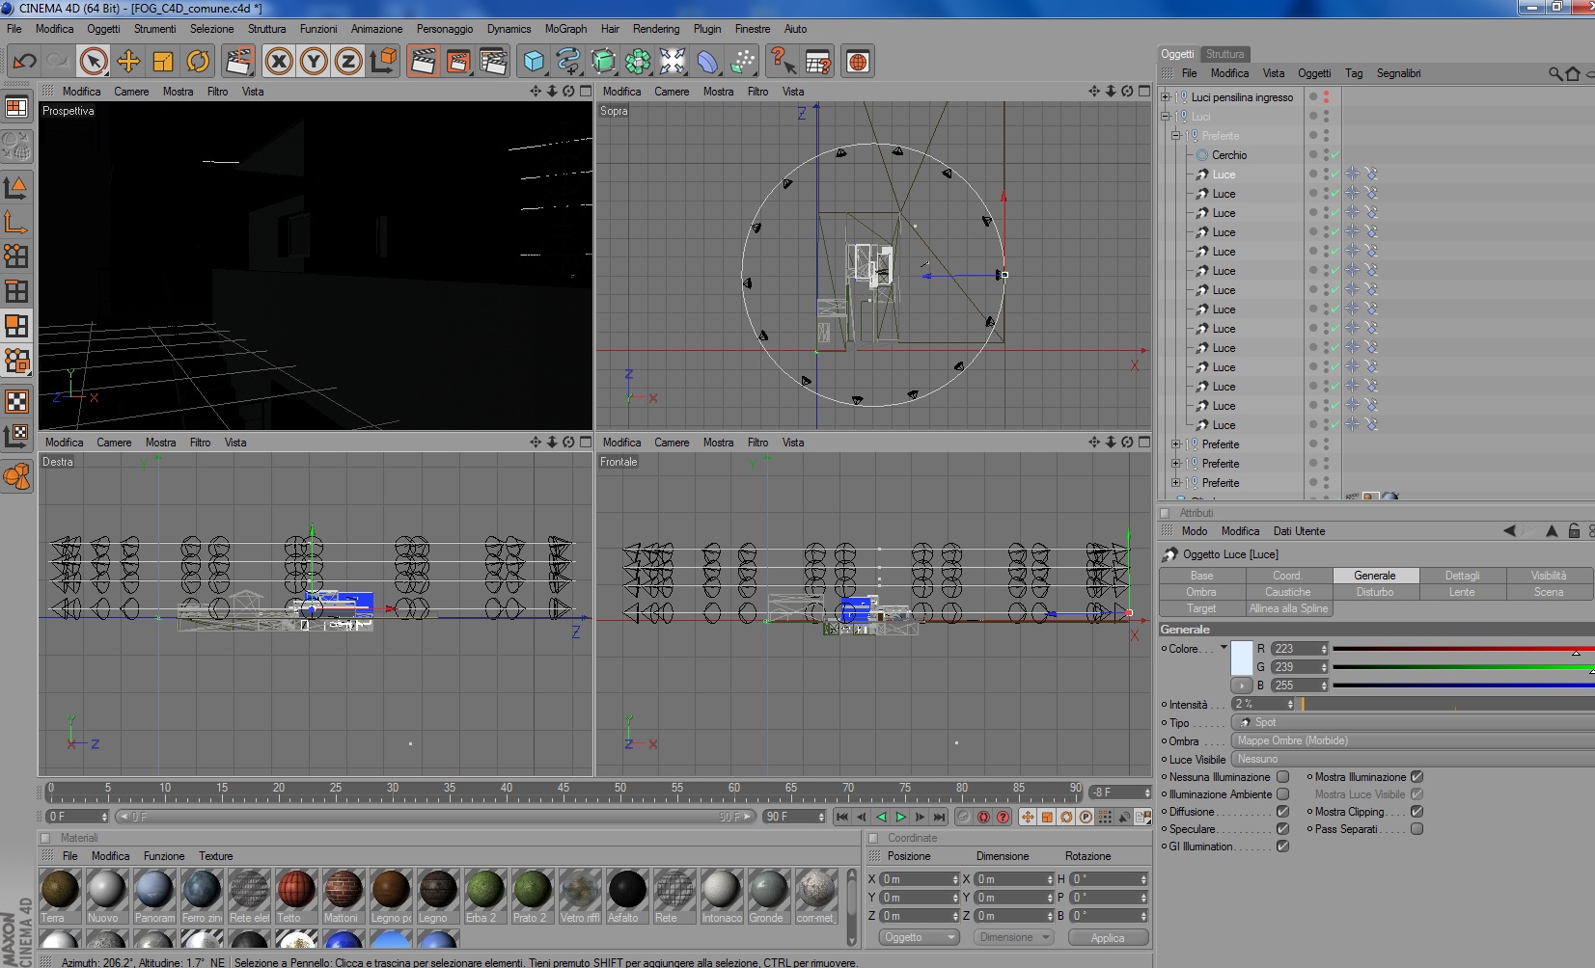Viewport: 1595px width, 968px height.
Task: Select the Move tool icon
Action: [127, 62]
